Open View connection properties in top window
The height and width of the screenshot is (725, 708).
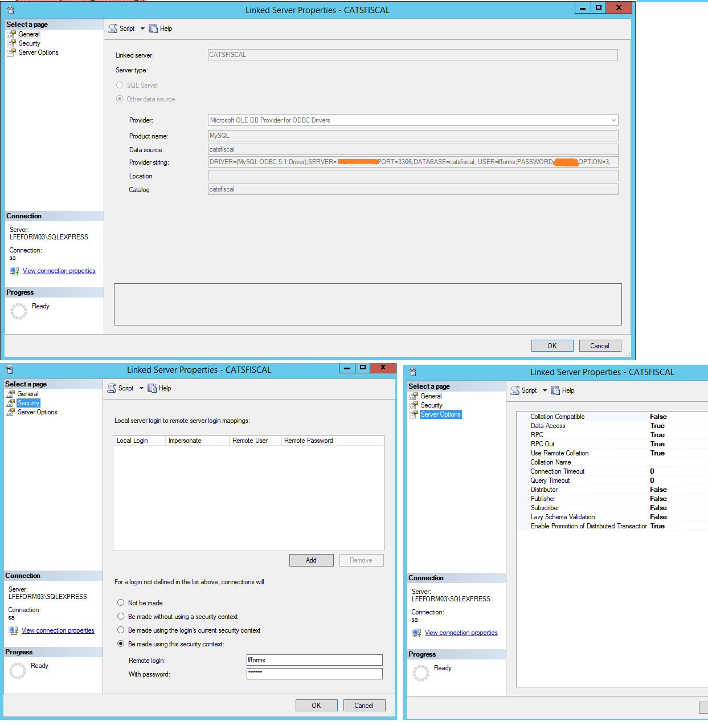tap(59, 271)
